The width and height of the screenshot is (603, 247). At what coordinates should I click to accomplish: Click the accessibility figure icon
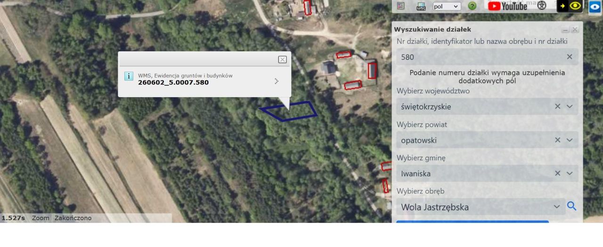[542, 6]
